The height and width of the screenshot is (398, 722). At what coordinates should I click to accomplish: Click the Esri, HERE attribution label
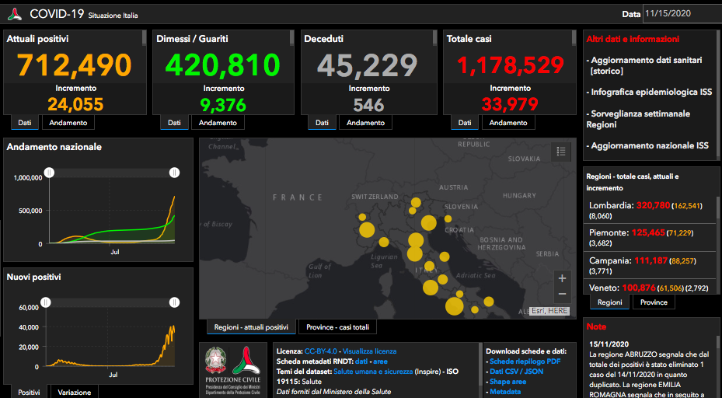point(549,311)
